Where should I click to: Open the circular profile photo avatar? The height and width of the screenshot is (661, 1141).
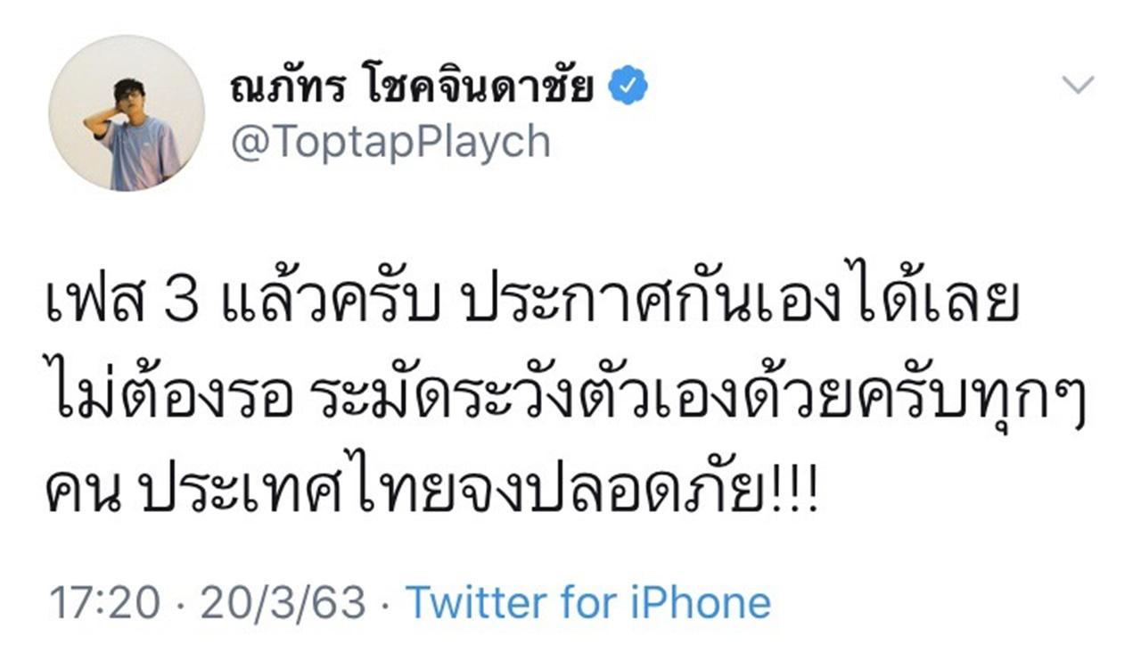127,113
